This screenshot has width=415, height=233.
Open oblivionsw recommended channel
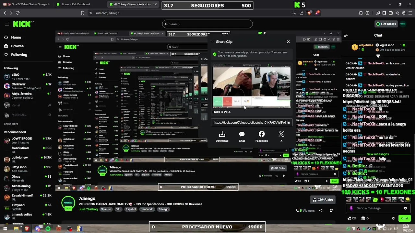coord(27,159)
